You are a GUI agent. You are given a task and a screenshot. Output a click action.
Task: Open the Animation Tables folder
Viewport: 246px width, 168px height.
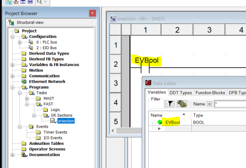point(46,143)
